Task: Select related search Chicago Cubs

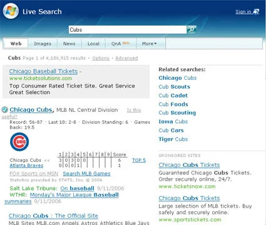Action: click(x=178, y=78)
